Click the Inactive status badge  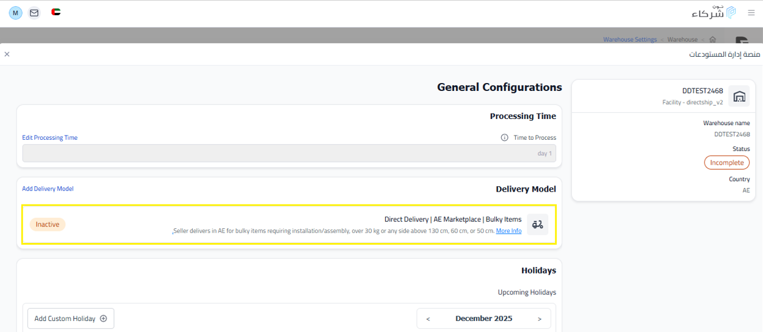(48, 225)
